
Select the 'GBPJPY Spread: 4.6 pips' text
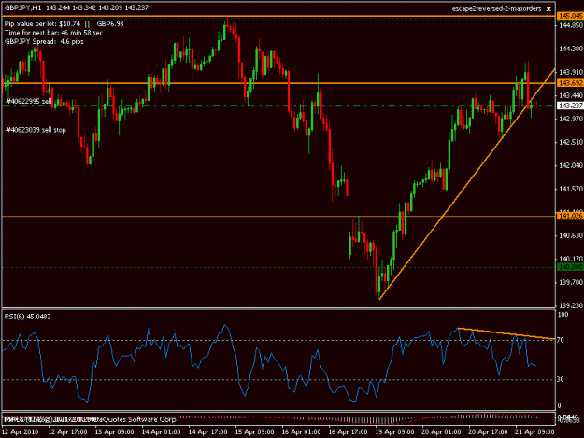(44, 41)
